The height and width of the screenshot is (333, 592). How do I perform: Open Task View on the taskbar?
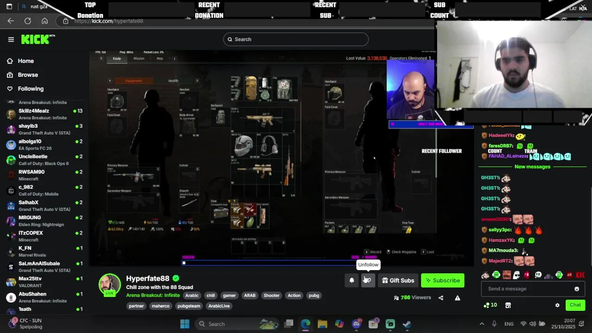pyautogui.click(x=289, y=324)
